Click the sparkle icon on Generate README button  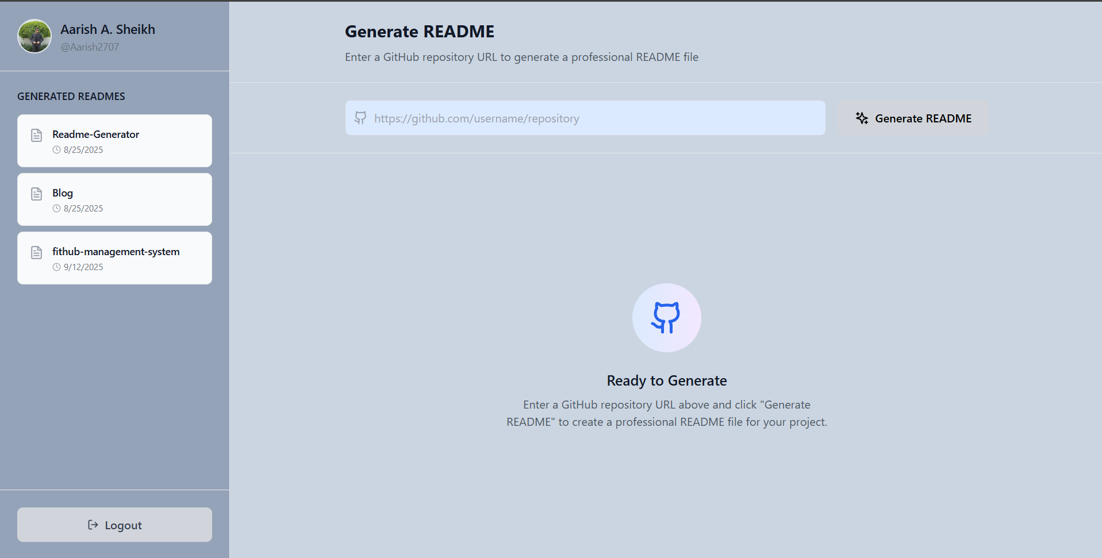pos(861,118)
